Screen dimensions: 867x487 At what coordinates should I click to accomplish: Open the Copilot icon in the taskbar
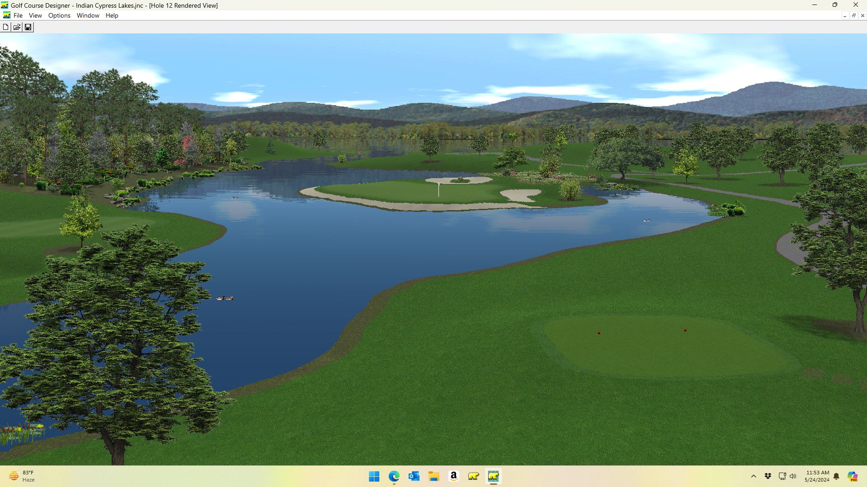pyautogui.click(x=853, y=476)
